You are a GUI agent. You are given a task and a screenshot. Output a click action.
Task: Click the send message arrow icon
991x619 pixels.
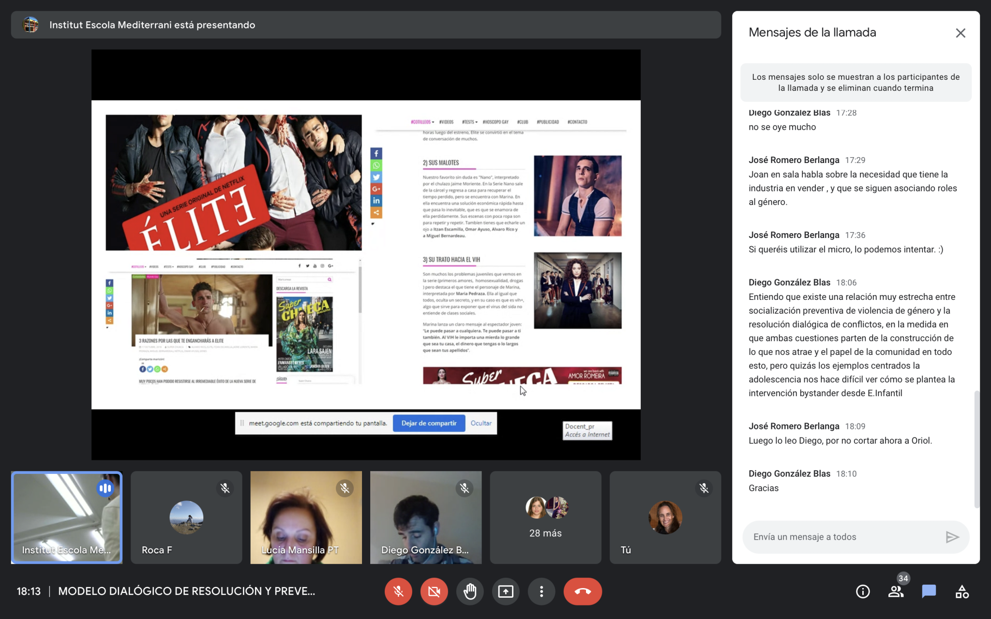[x=952, y=537]
